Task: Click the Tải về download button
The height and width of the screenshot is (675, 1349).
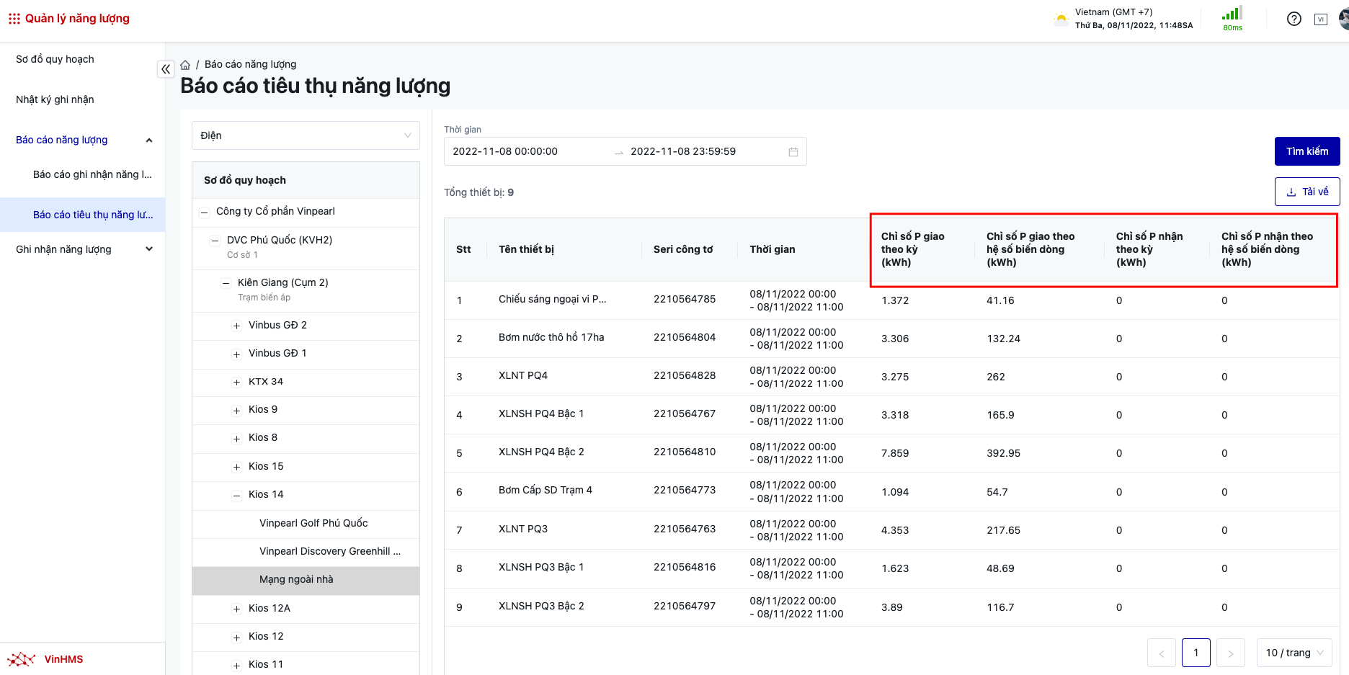Action: click(1306, 192)
